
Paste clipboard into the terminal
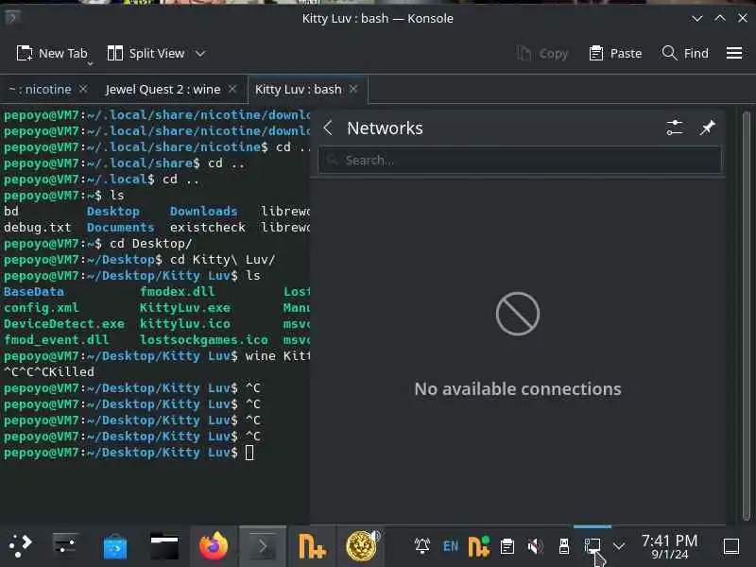click(615, 53)
